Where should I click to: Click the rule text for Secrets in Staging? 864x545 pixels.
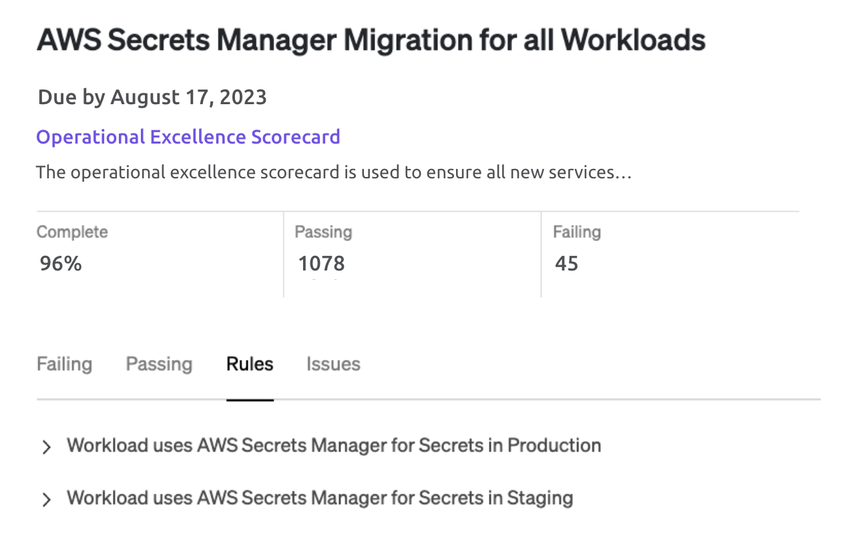pyautogui.click(x=320, y=498)
